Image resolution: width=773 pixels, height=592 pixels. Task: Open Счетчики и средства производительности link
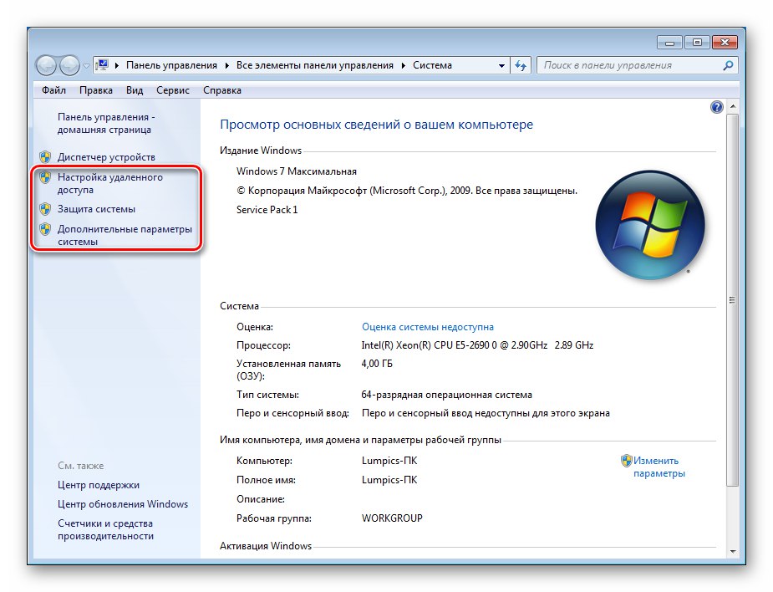click(105, 530)
